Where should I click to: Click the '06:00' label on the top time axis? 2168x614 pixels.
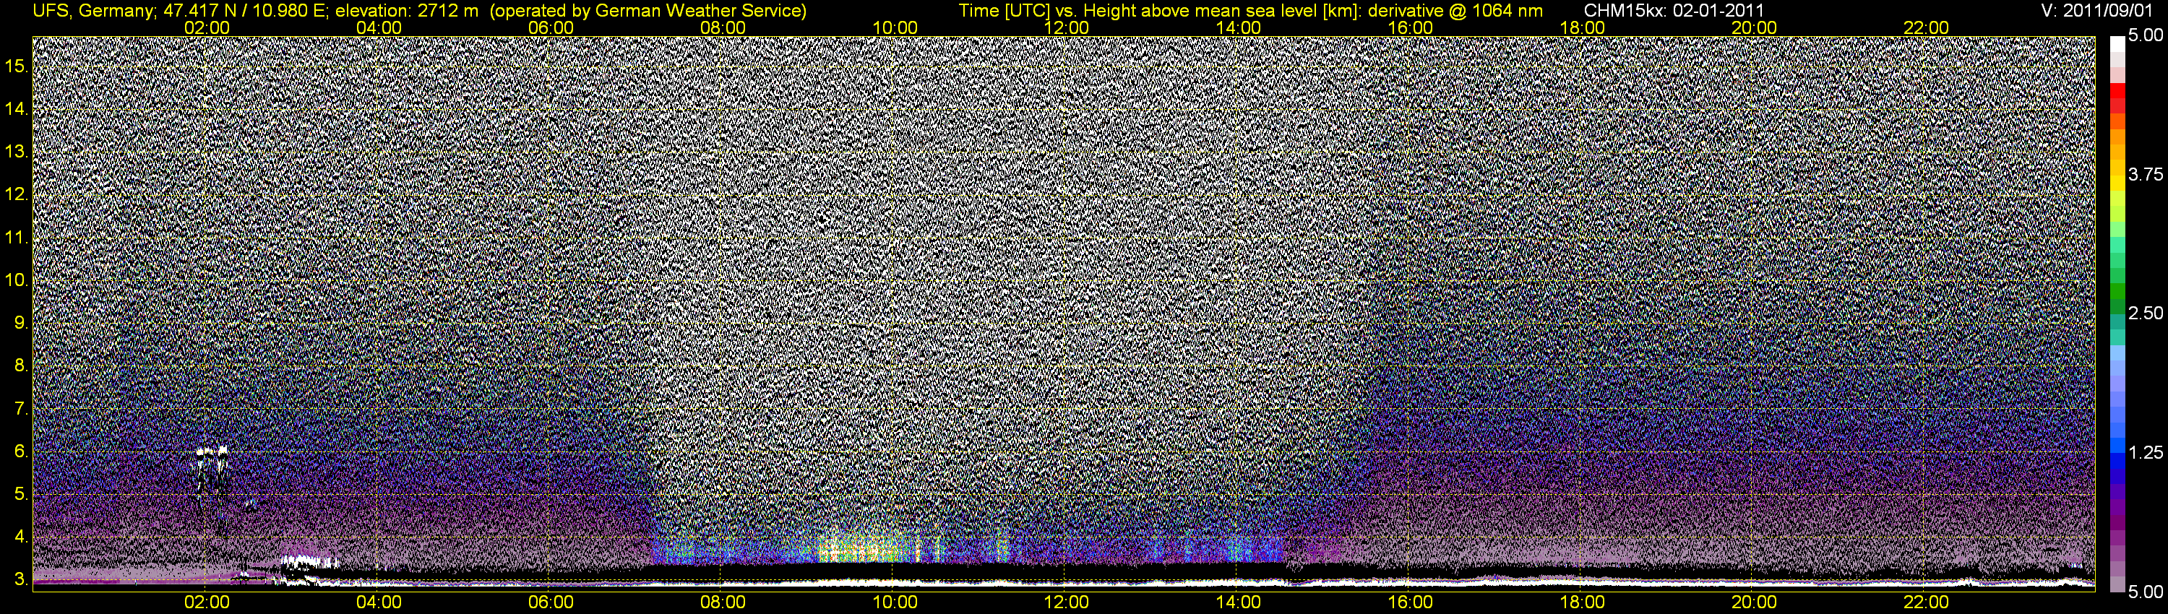point(551,27)
